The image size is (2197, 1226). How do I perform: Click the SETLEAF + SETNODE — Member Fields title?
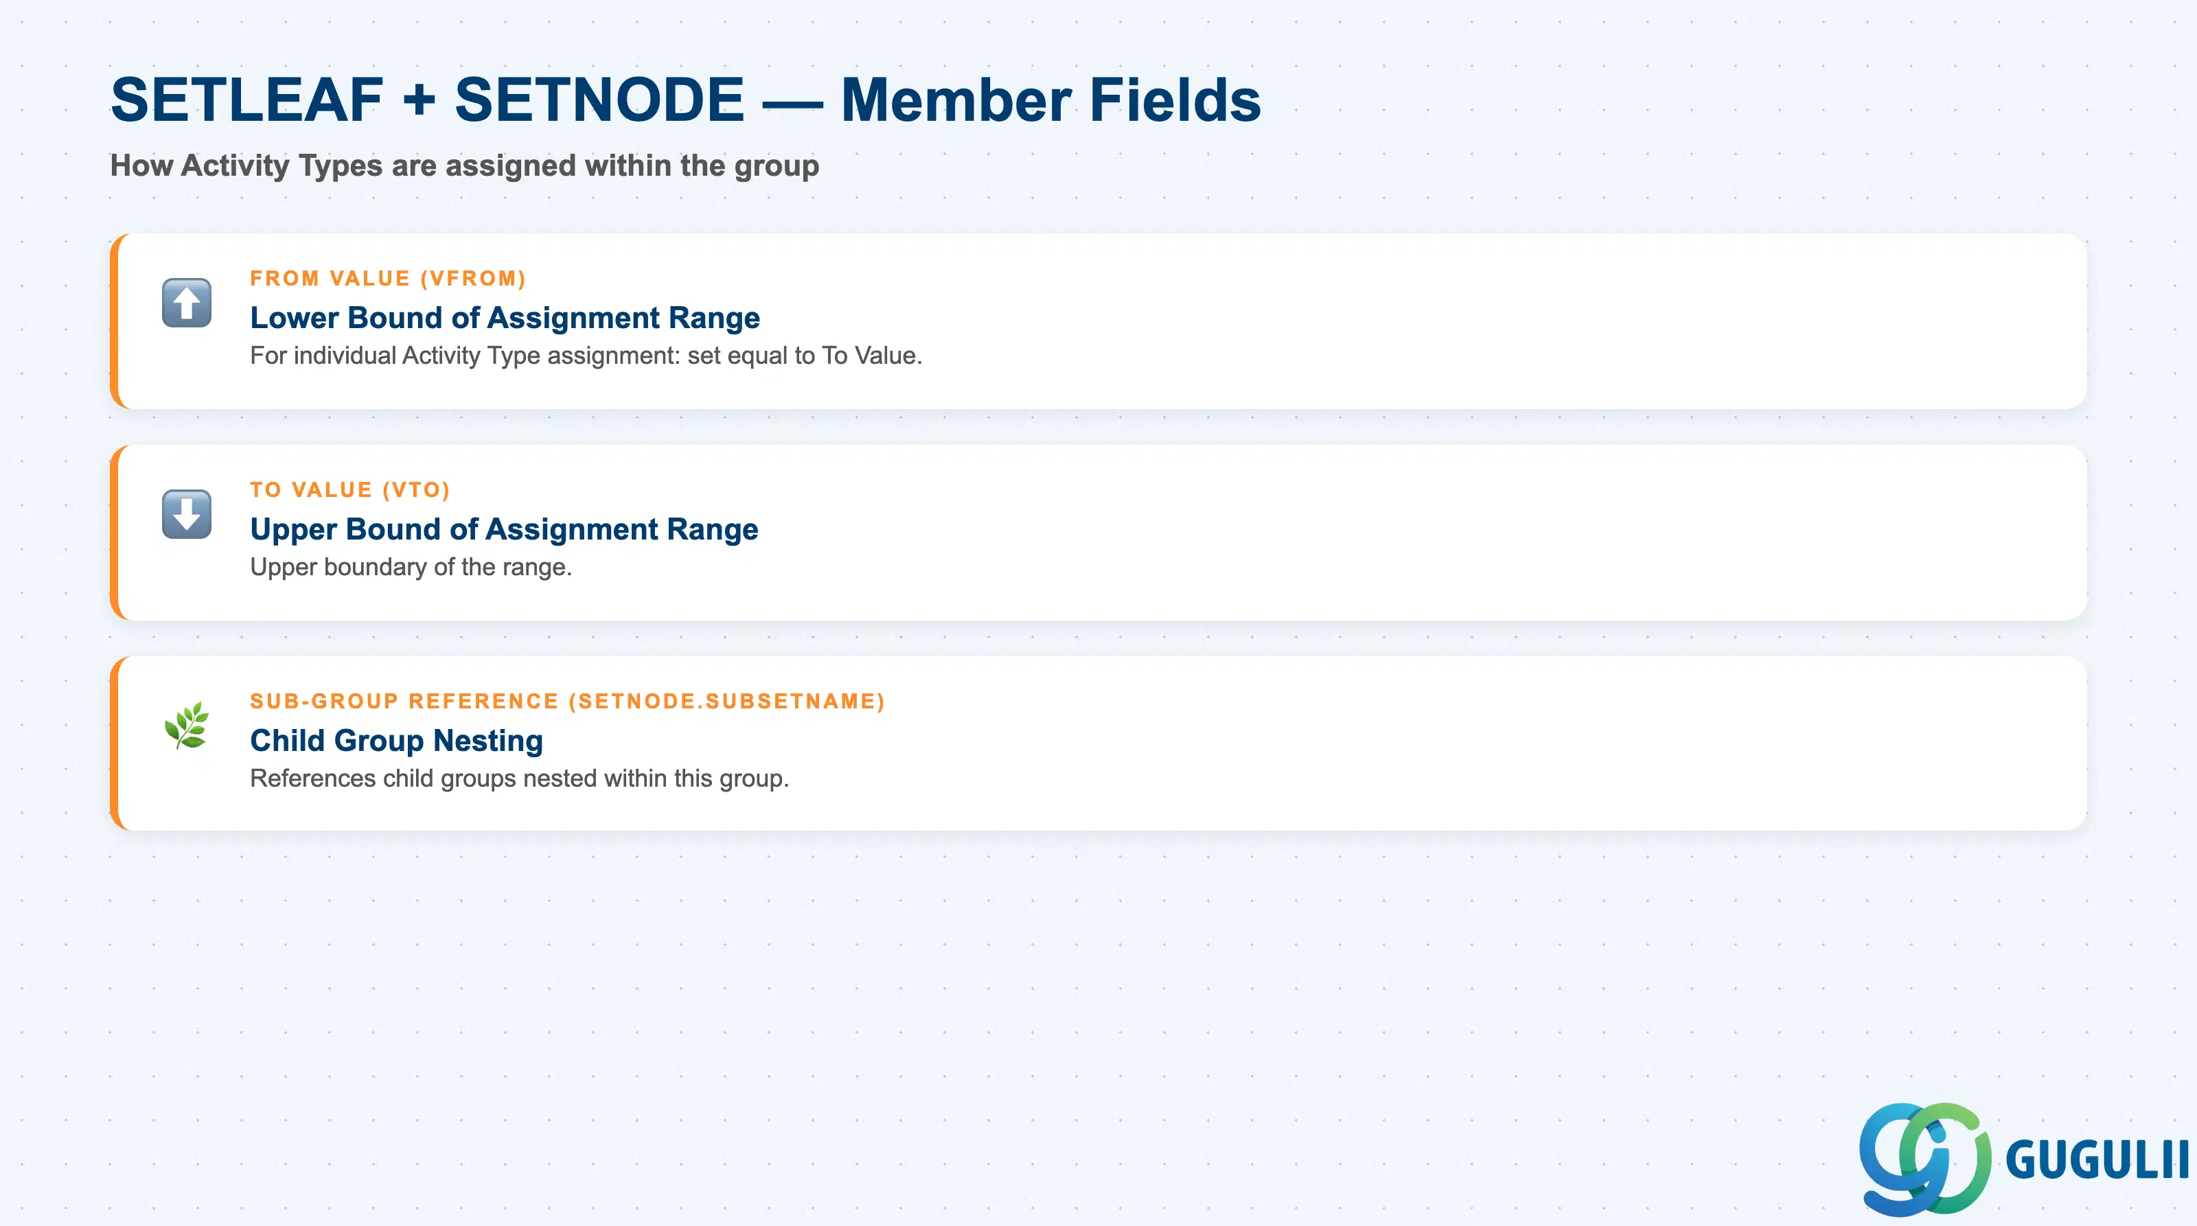pyautogui.click(x=686, y=100)
